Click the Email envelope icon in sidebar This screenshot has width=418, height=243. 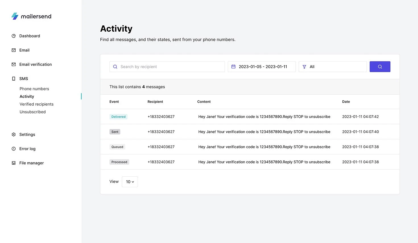14,50
